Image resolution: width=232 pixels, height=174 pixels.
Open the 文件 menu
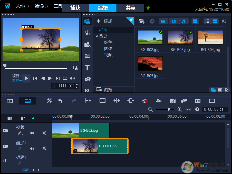coord(22,6)
